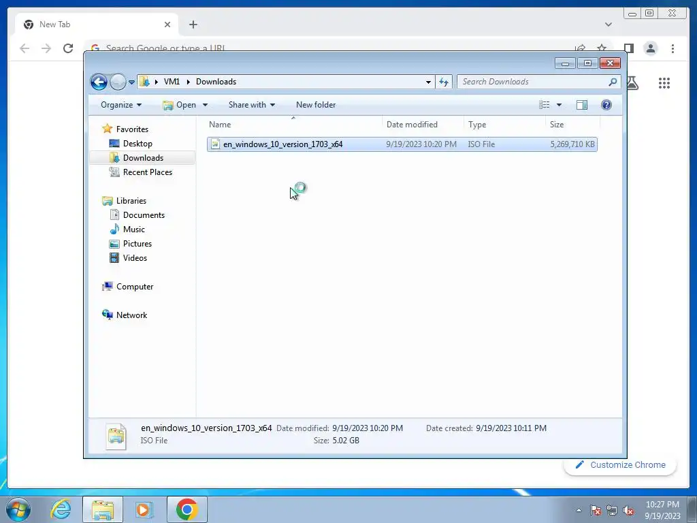Click the 5,269,710 KB size cell
The image size is (697, 523).
pyautogui.click(x=572, y=144)
